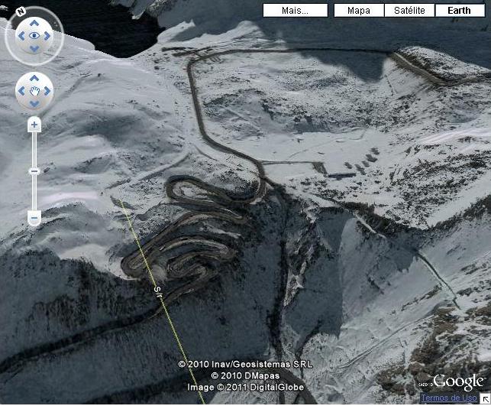The width and height of the screenshot is (491, 406).
Task: Switch to Satélite view
Action: pyautogui.click(x=409, y=11)
